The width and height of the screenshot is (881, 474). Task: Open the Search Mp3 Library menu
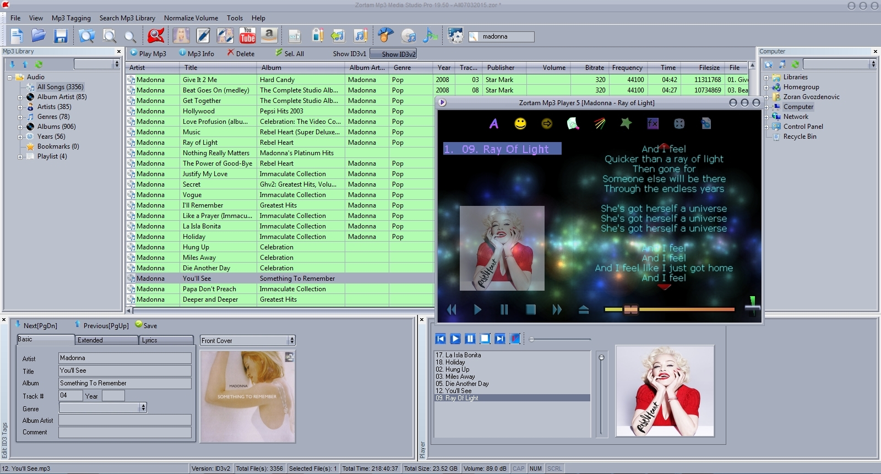point(127,18)
